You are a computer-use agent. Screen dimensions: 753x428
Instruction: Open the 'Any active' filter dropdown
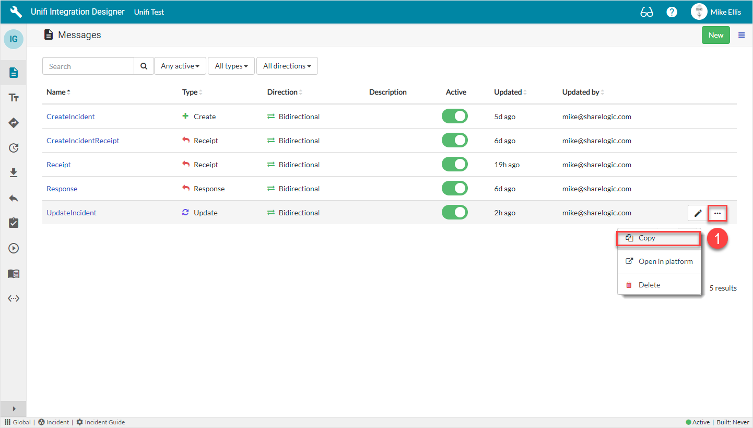(180, 66)
